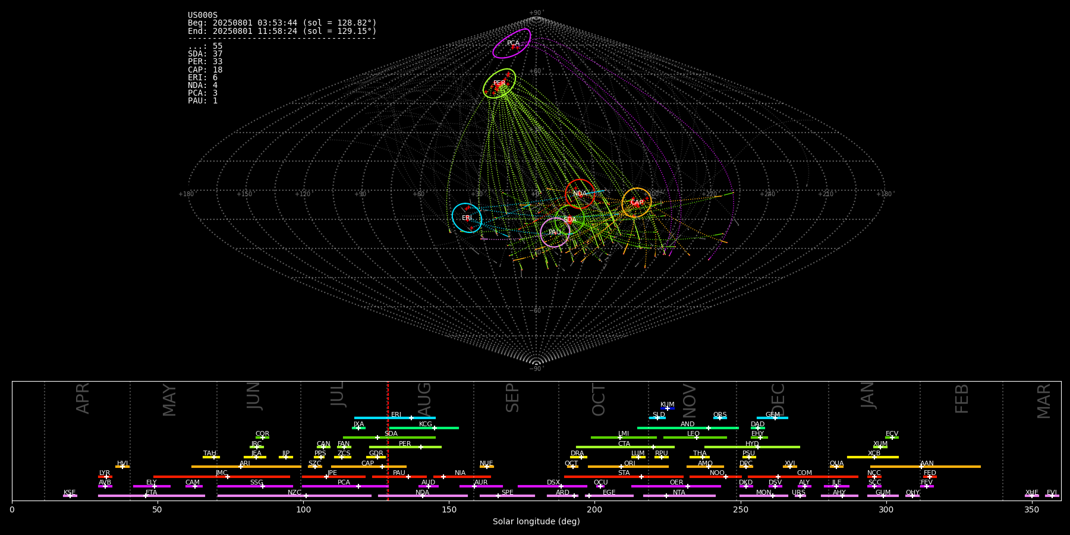Image resolution: width=1070 pixels, height=535 pixels.
Task: Select the cyan ERI radiant circle on map
Action: [467, 218]
